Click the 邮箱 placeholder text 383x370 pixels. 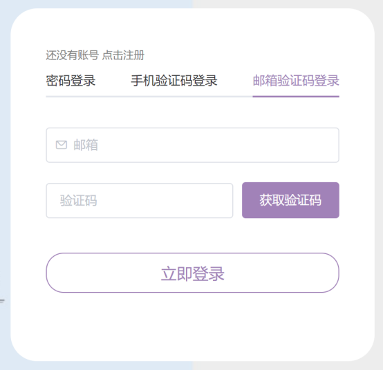pos(86,145)
